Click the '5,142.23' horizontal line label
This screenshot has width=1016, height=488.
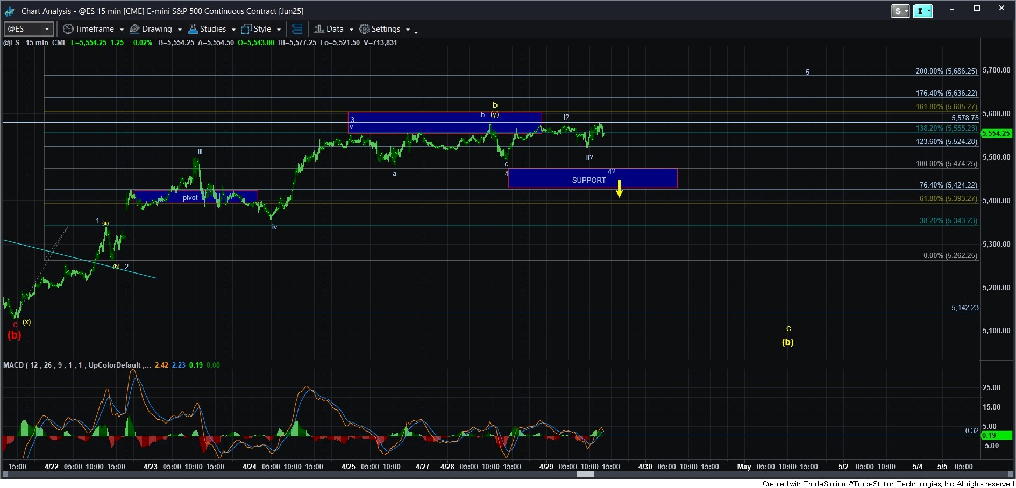pos(965,307)
